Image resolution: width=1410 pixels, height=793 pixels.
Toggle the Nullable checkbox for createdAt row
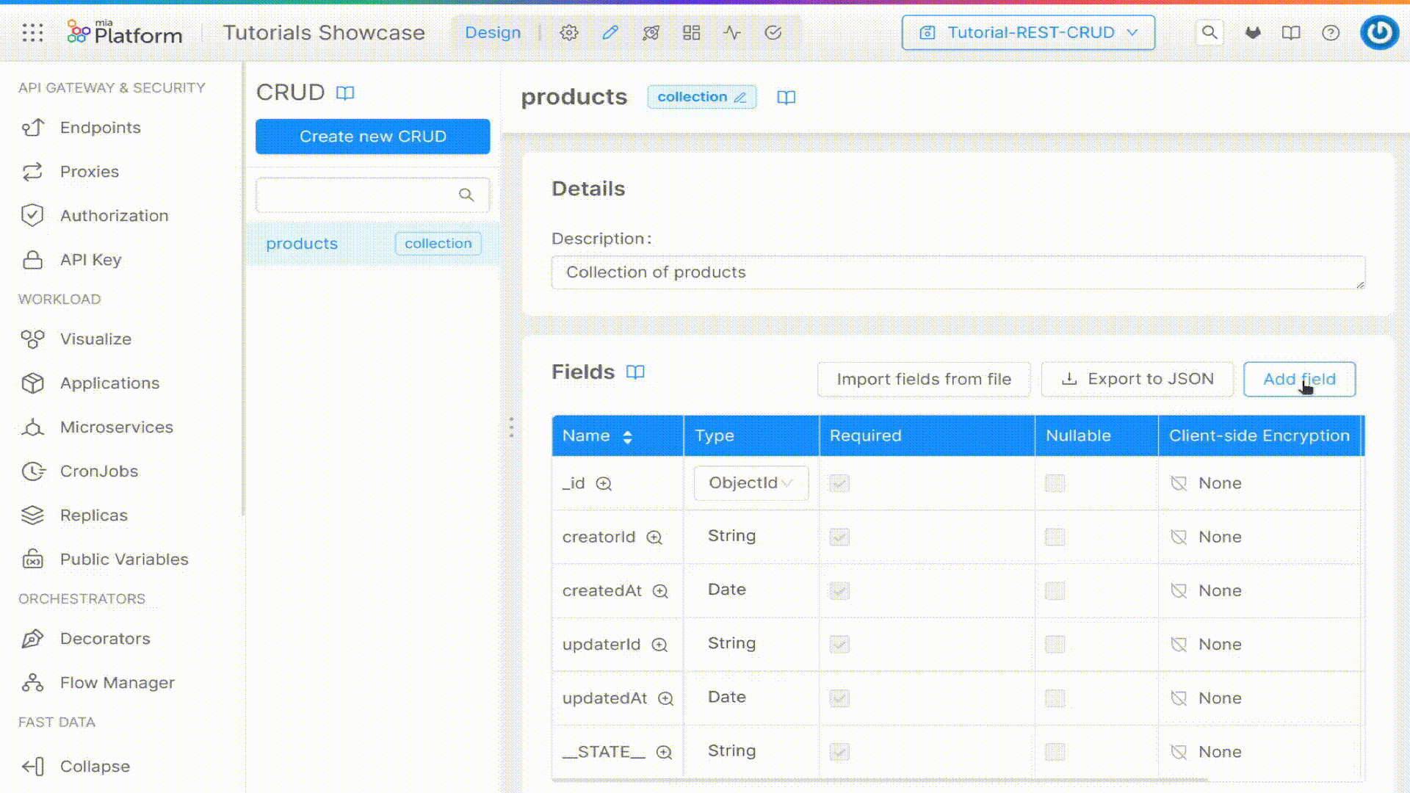point(1055,591)
